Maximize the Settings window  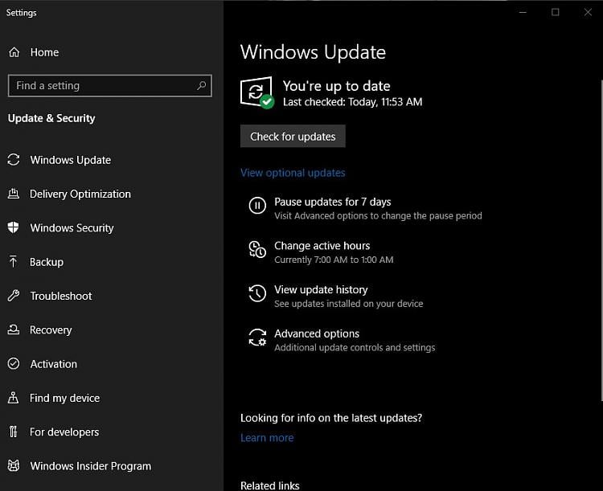pyautogui.click(x=556, y=12)
